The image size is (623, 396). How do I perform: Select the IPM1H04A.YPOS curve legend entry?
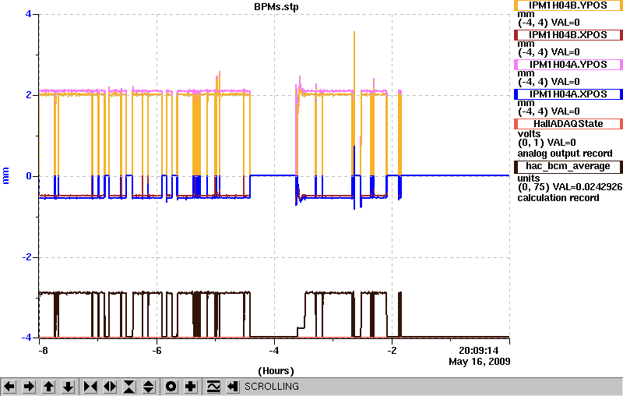pyautogui.click(x=568, y=65)
